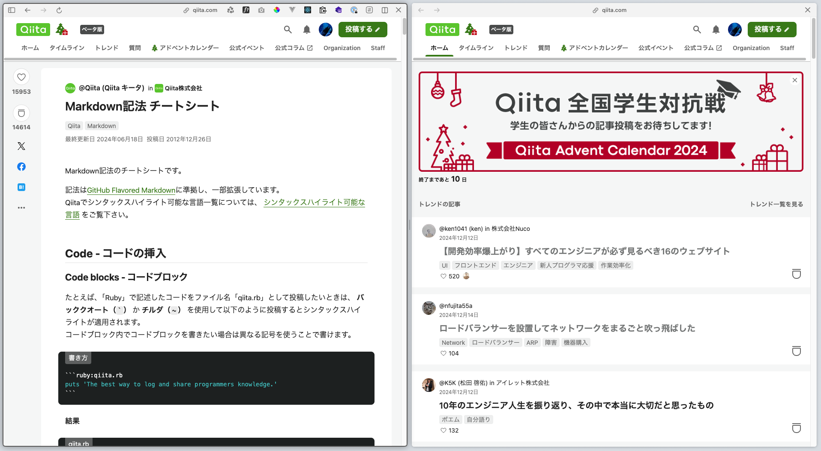
Task: Toggle the like heart on the 16ウェブサイト article
Action: tap(443, 276)
